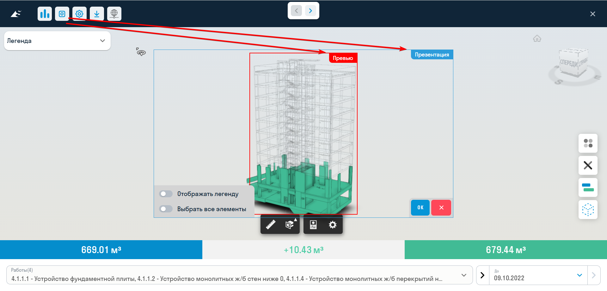Viewport: 607px width, 291px height.
Task: Click the download arrow icon
Action: [x=97, y=14]
